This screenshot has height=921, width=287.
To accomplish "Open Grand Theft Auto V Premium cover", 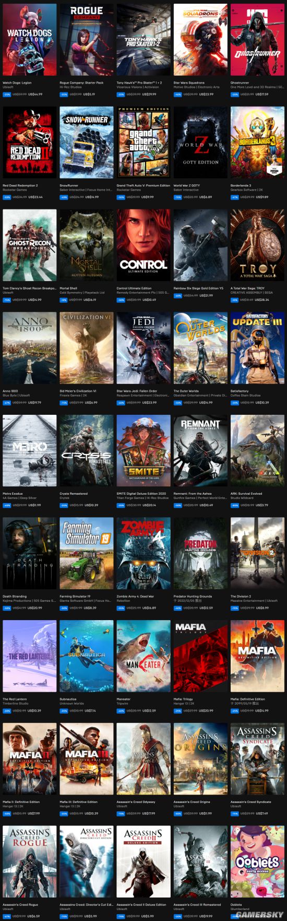I will 143,143.
